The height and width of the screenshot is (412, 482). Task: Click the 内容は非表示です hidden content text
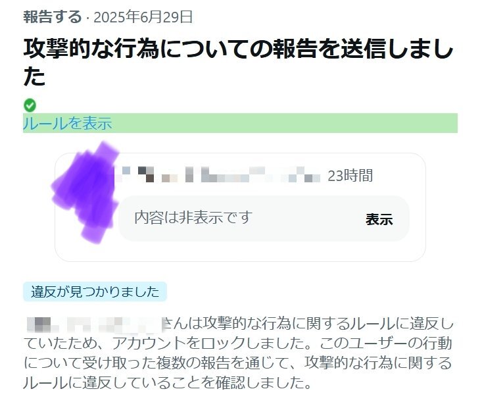click(193, 217)
